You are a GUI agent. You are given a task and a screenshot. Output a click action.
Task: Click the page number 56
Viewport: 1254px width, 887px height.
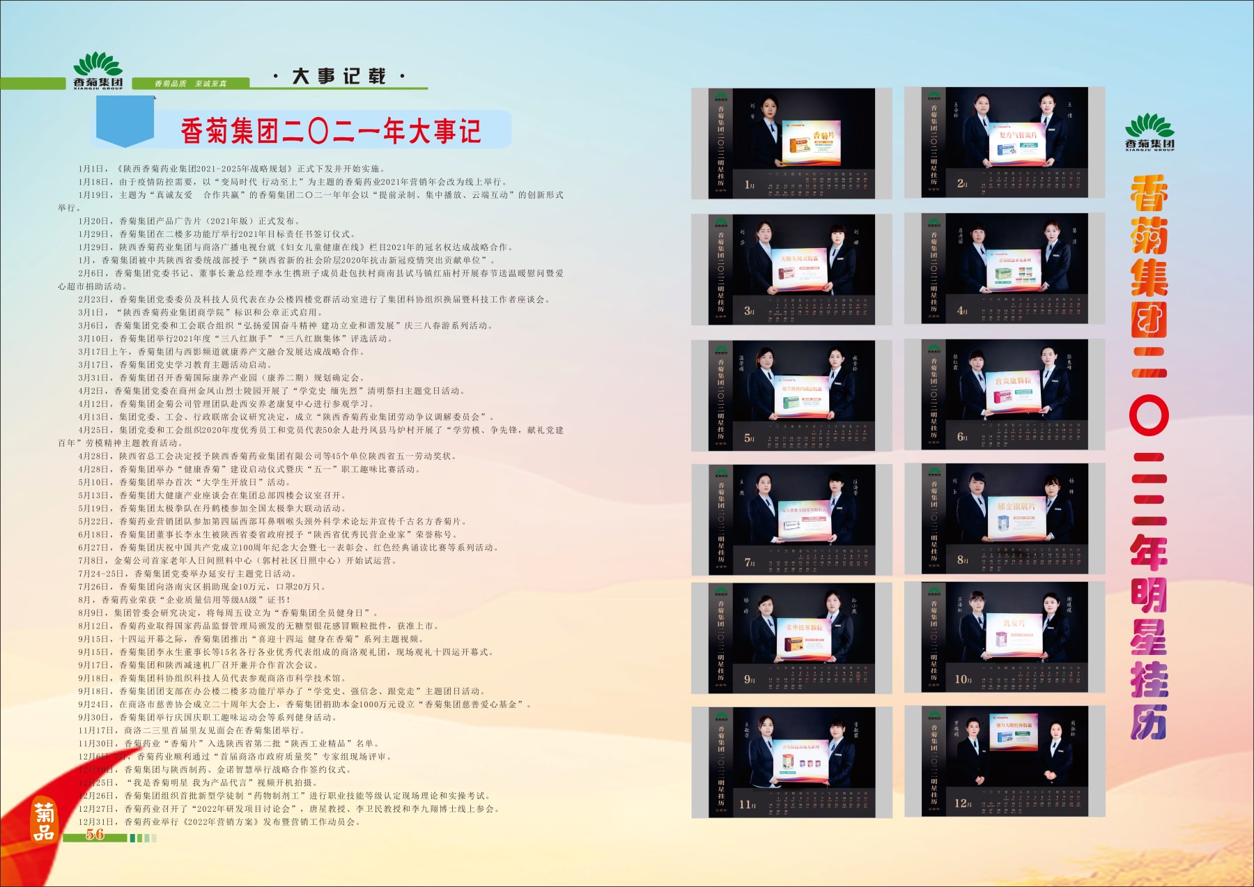point(95,834)
